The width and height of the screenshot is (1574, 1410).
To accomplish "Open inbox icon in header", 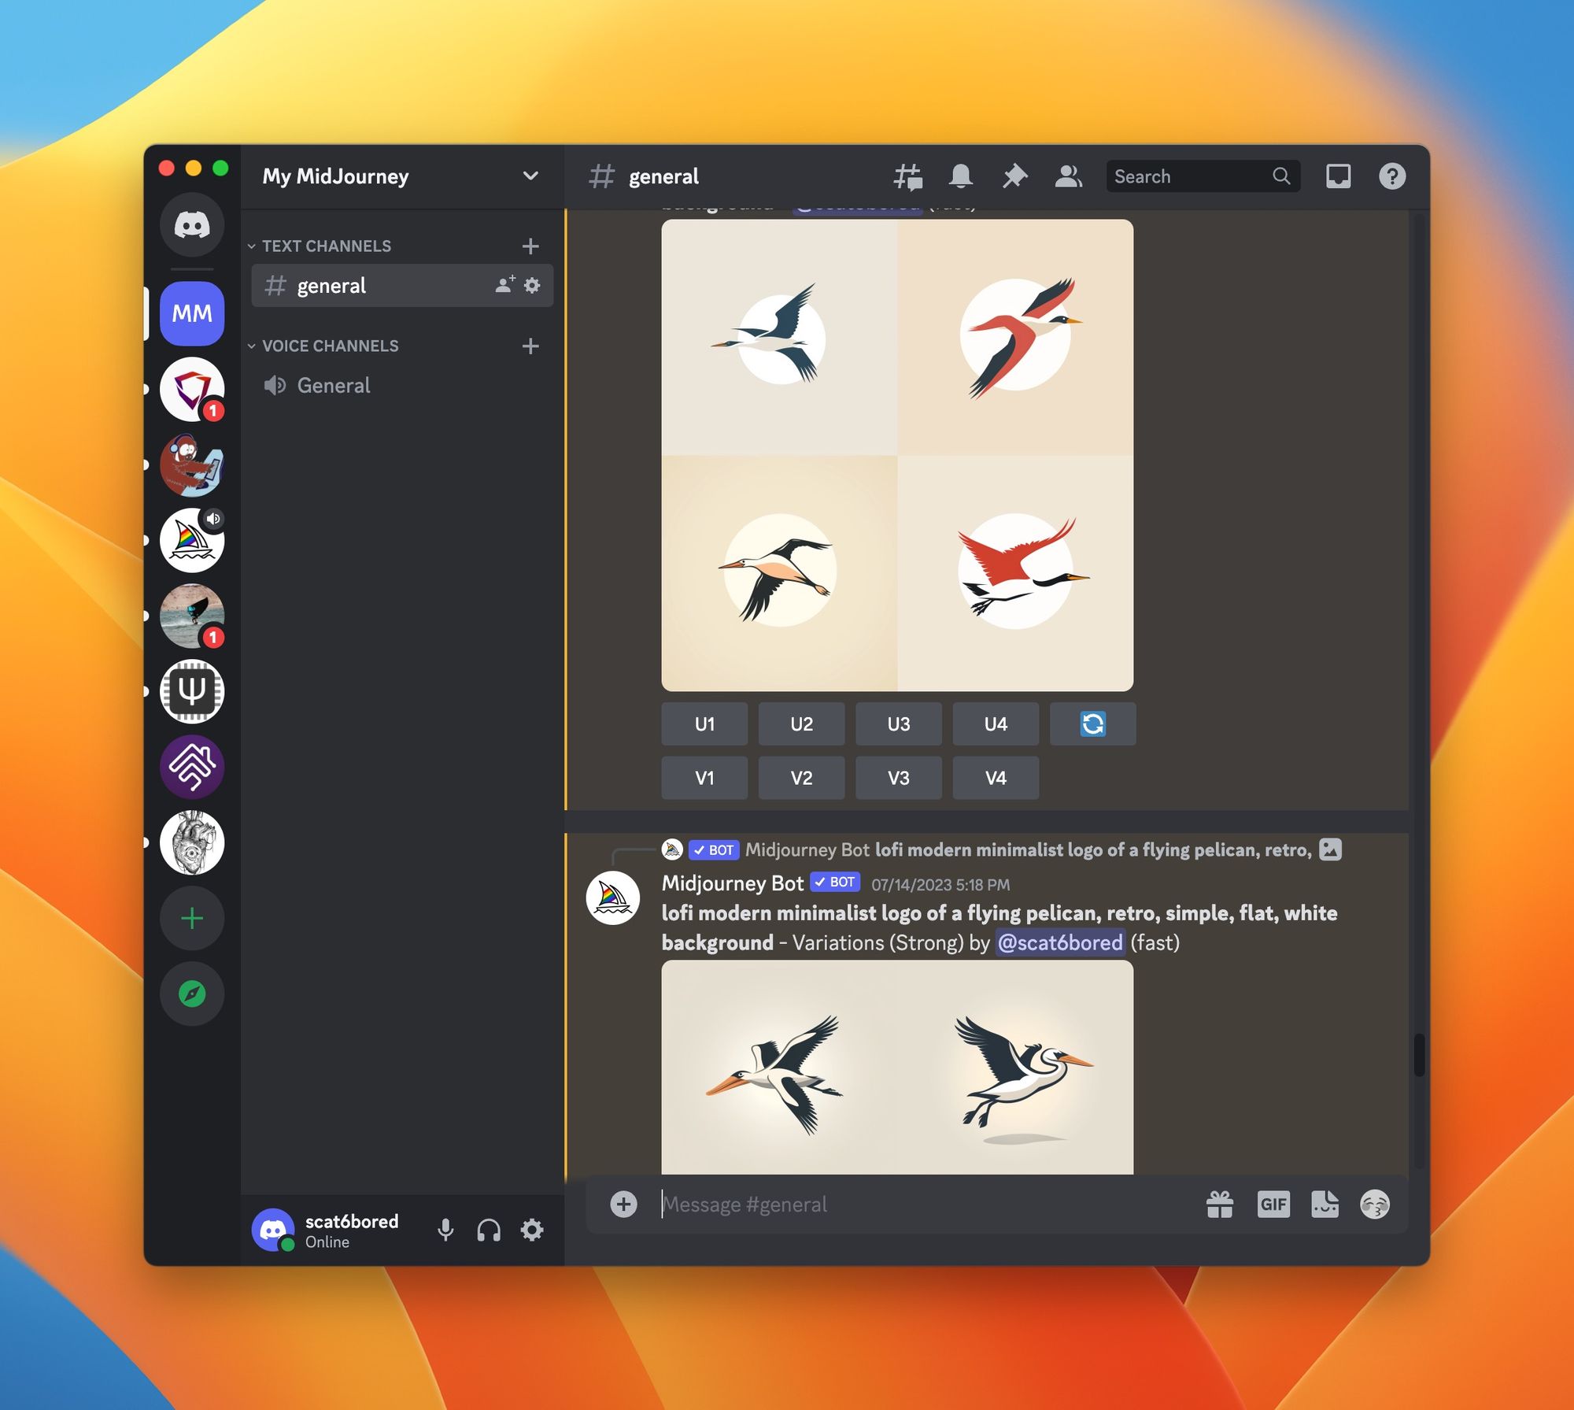I will tap(1338, 176).
